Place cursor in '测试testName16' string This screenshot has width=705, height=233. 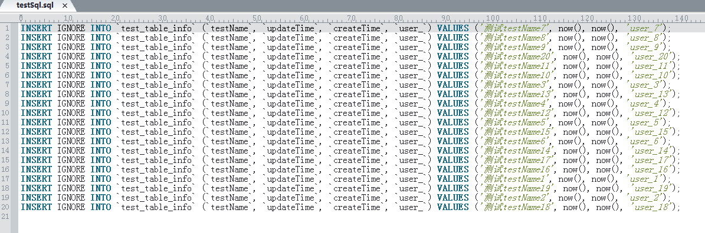pyautogui.click(x=517, y=169)
